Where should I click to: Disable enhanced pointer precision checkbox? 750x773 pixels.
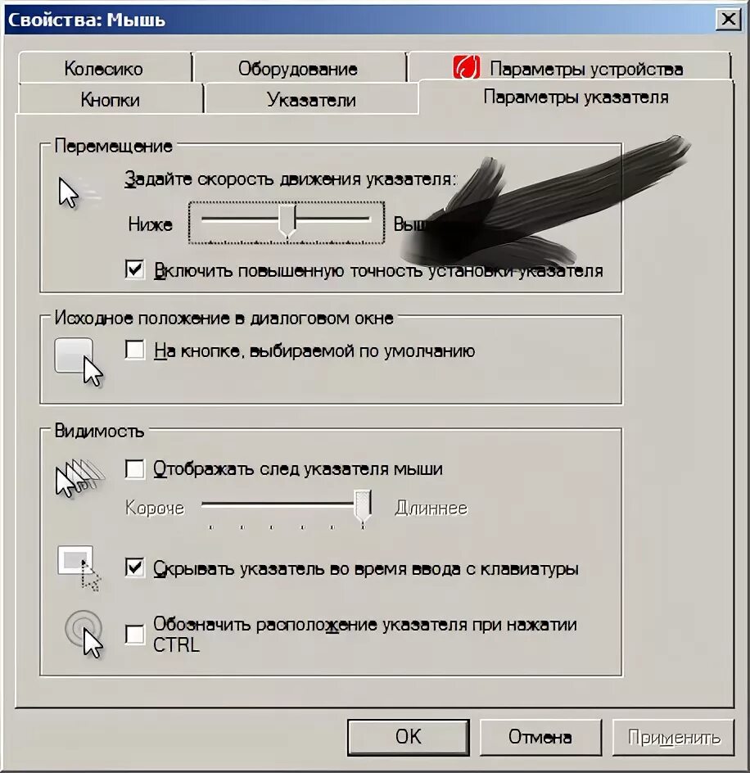pyautogui.click(x=134, y=269)
